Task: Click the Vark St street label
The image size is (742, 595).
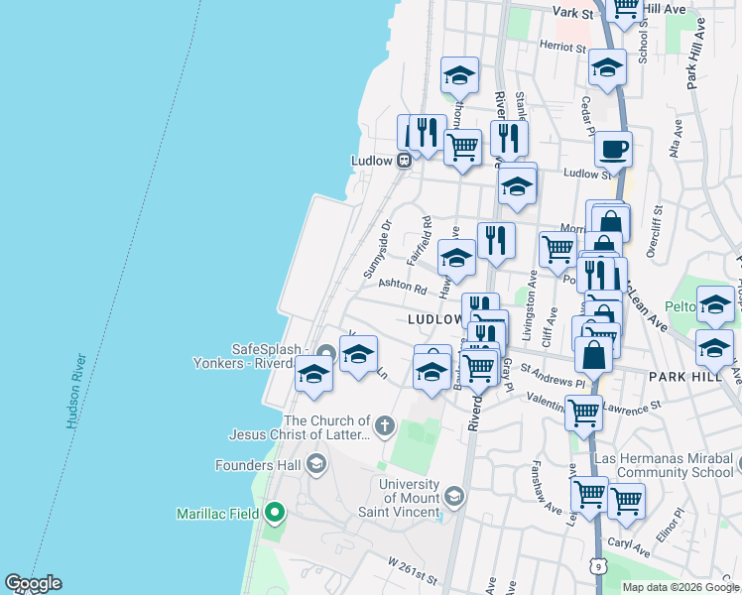Action: coord(572,12)
